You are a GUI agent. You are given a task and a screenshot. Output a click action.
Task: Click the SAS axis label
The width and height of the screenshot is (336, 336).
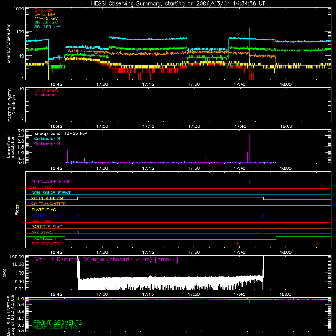point(5,273)
